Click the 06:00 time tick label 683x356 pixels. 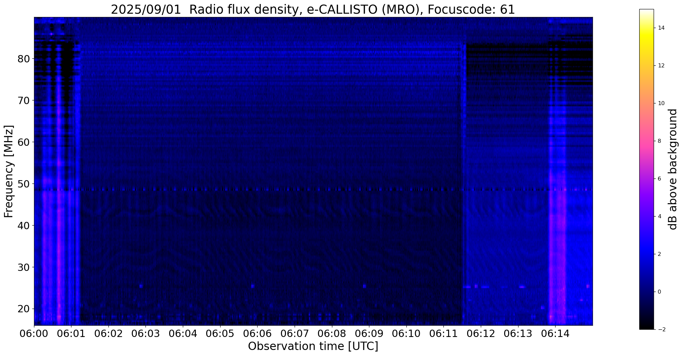coord(34,334)
